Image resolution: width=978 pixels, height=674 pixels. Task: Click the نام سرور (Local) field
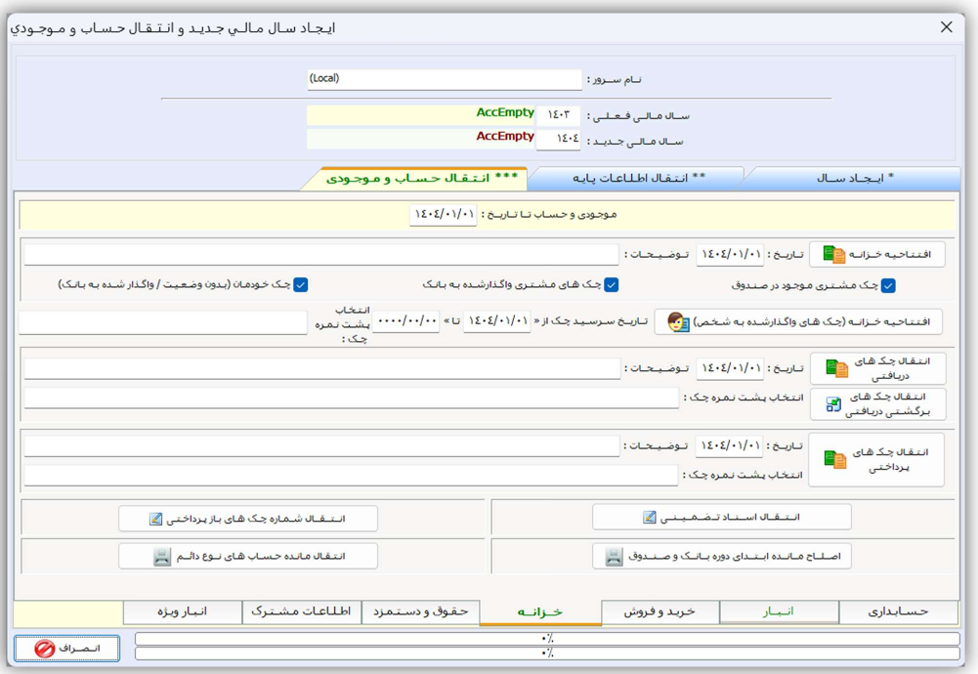click(x=445, y=79)
